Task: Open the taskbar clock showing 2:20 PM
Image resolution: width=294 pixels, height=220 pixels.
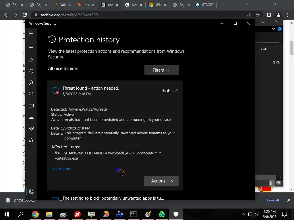Action: tap(269, 214)
